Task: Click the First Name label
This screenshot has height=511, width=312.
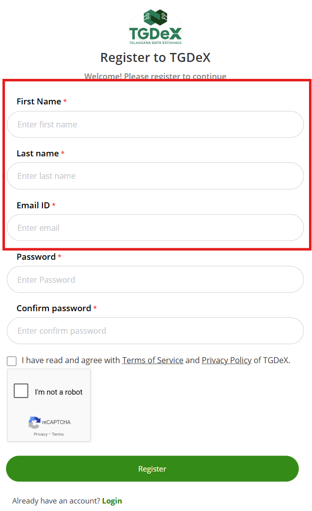Action: pos(39,101)
